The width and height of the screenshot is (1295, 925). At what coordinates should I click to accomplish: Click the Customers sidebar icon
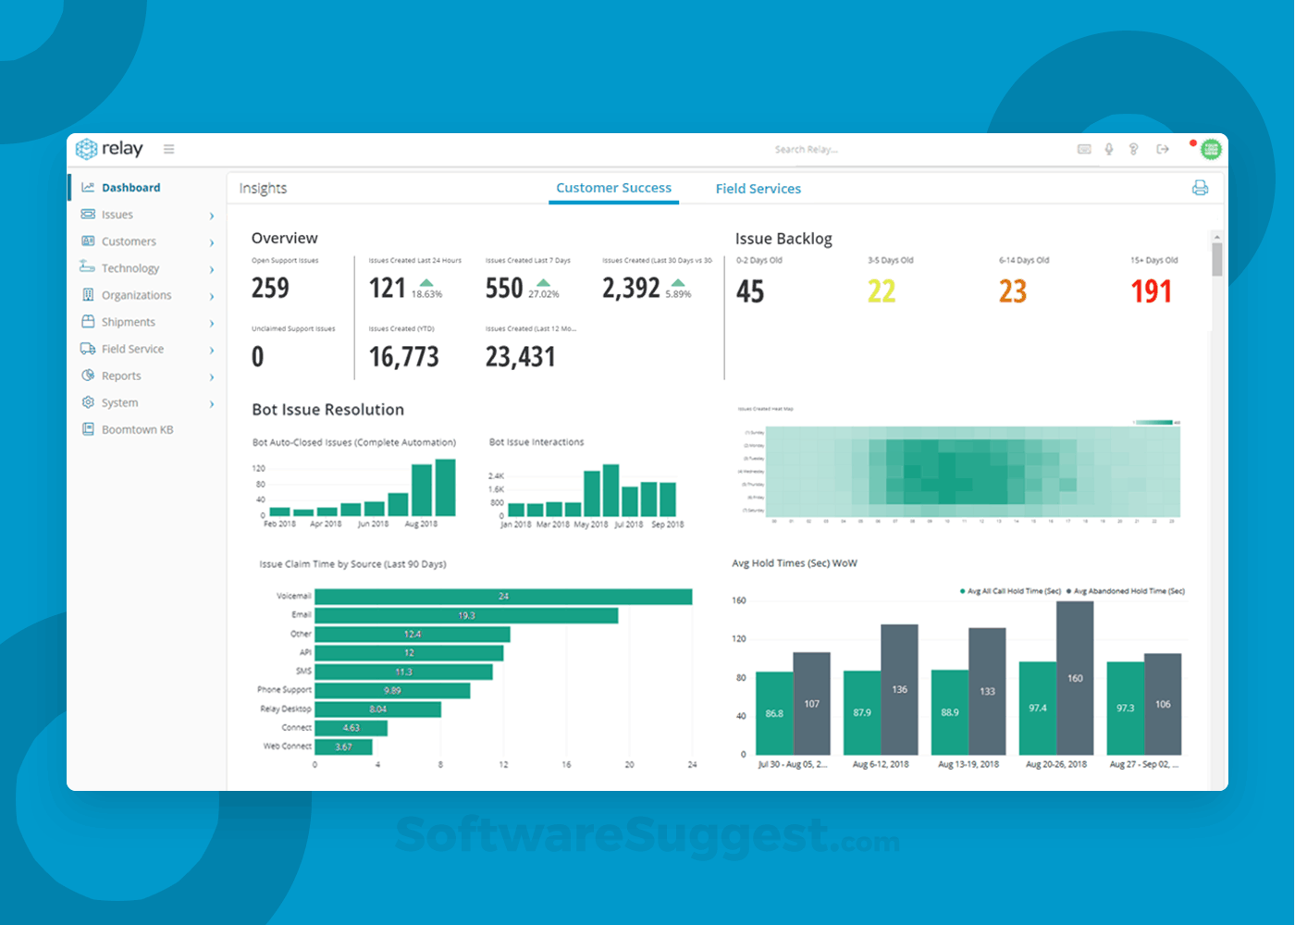(87, 240)
